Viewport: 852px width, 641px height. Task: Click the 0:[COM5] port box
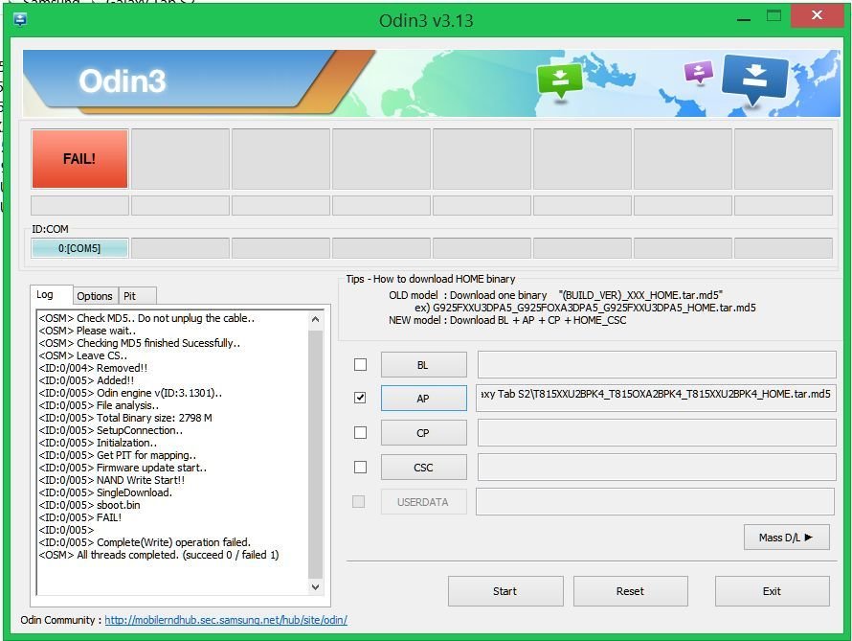79,248
